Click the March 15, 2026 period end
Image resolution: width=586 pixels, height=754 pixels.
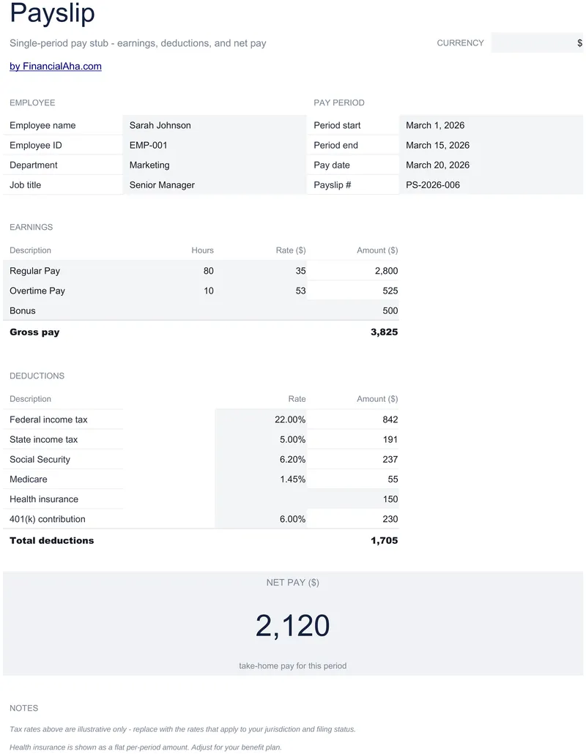[492, 145]
